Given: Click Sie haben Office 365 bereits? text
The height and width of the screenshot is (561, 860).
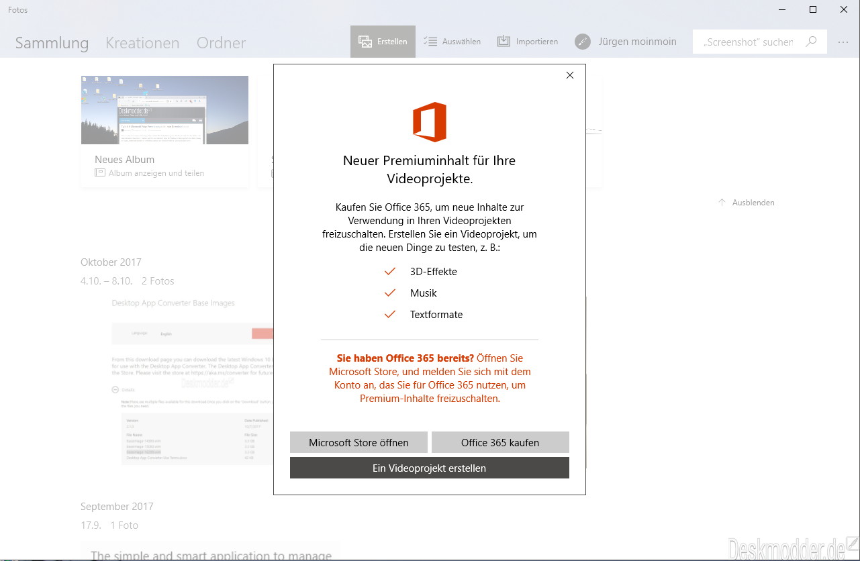Looking at the screenshot, I should pyautogui.click(x=405, y=358).
